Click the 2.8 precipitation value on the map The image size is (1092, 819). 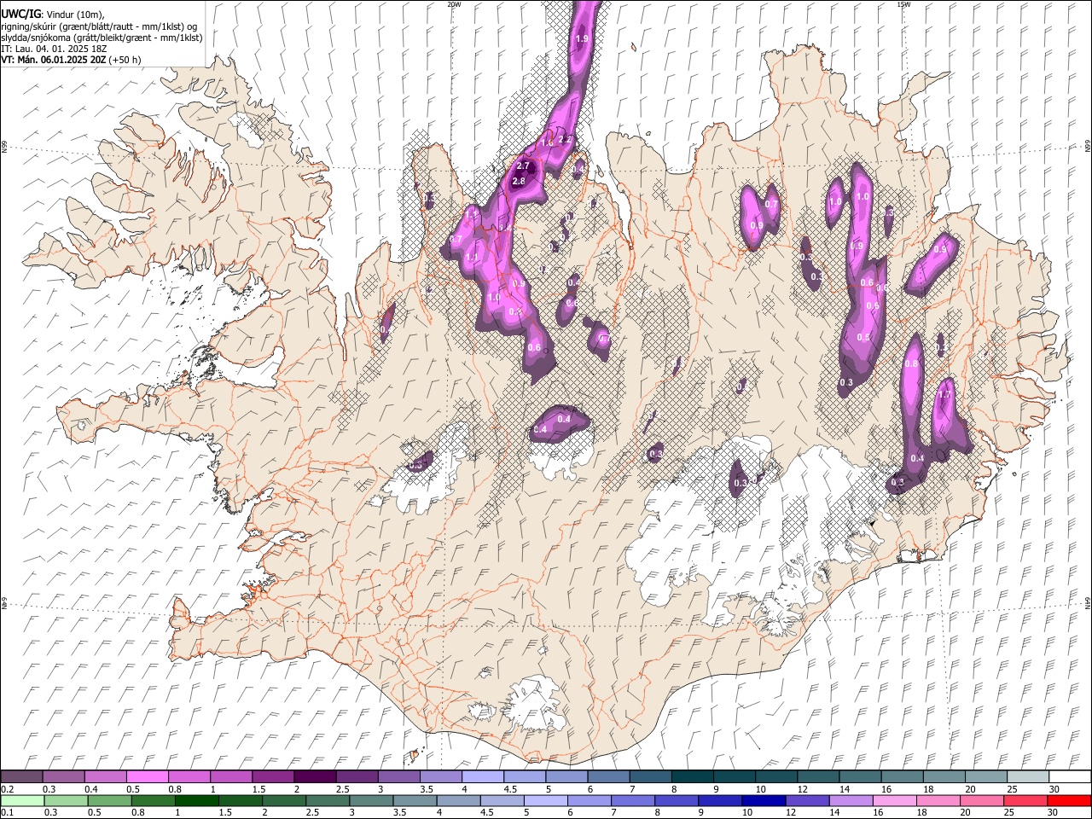pyautogui.click(x=519, y=181)
